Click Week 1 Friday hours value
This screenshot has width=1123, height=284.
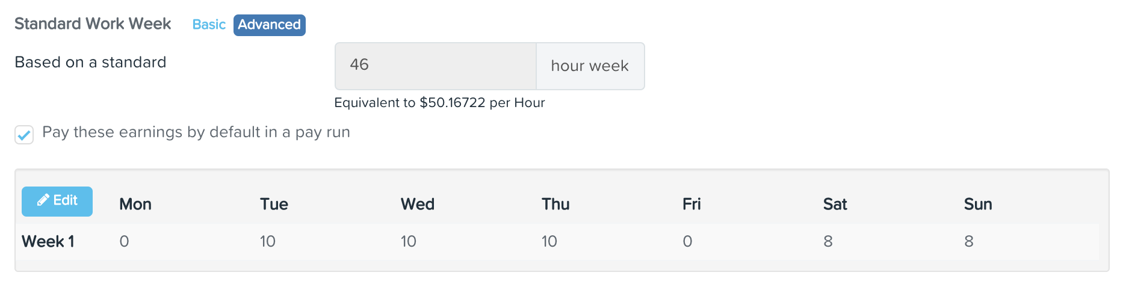coord(687,242)
